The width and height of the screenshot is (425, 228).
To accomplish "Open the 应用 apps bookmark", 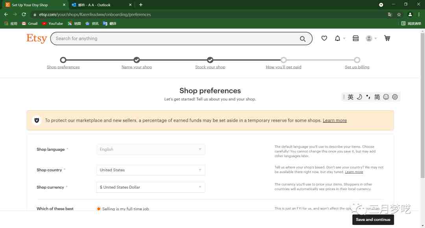I will coord(11,24).
